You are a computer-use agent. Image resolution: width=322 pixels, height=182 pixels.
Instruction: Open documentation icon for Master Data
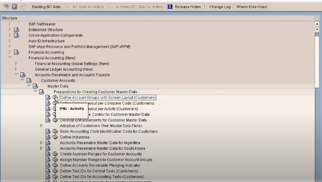click(36, 86)
